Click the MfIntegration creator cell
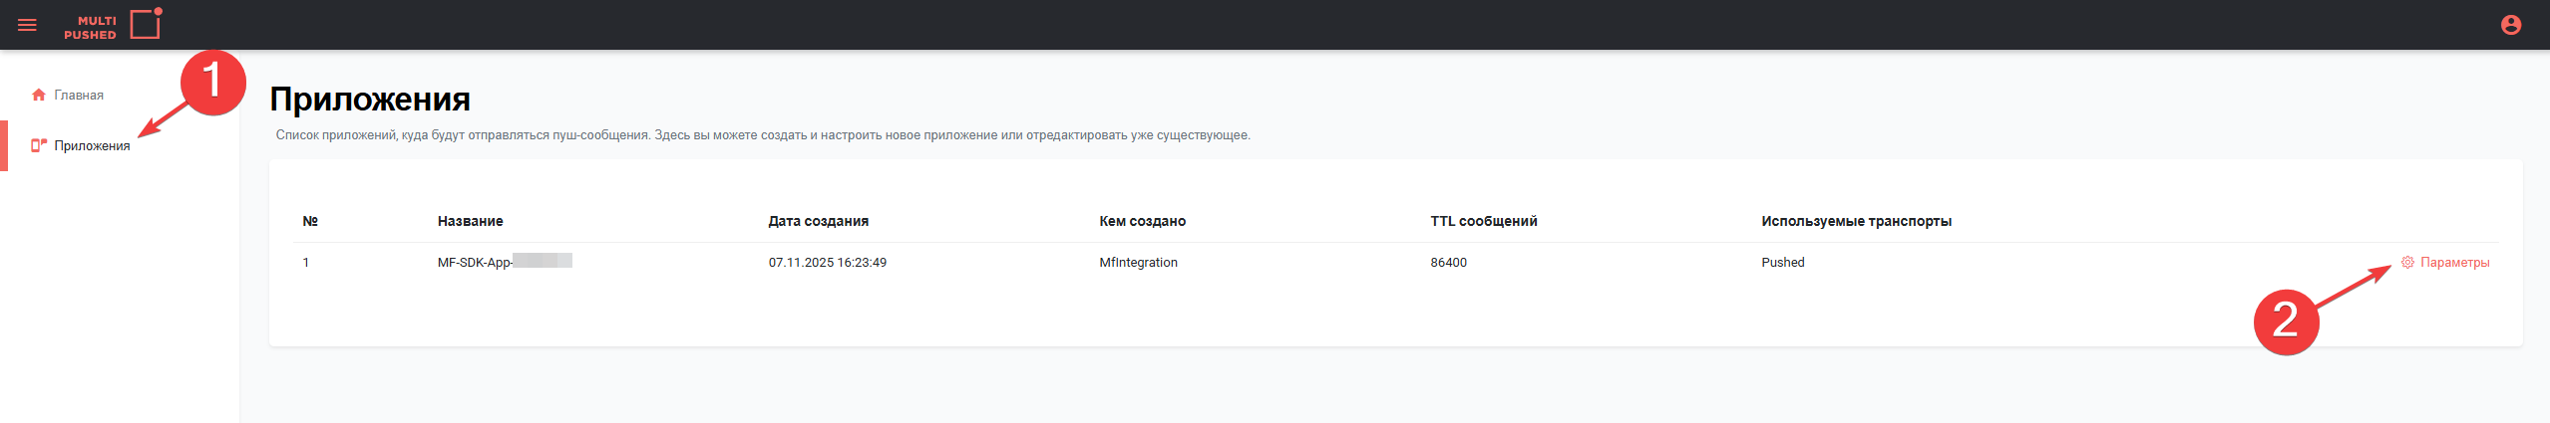Screen dimensions: 2550x423 tap(1138, 263)
